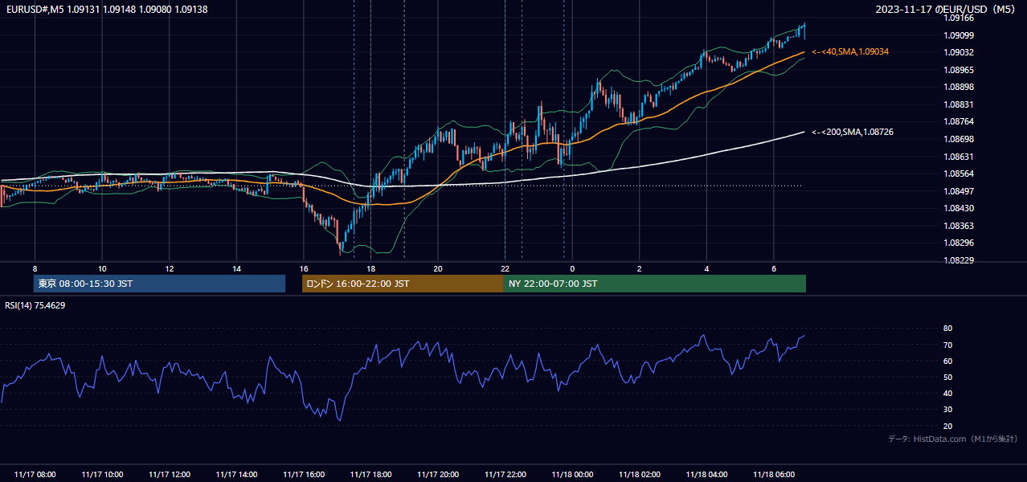This screenshot has height=482, width=1027.
Task: Click RSI scale value 20 on right
Action: pos(947,427)
